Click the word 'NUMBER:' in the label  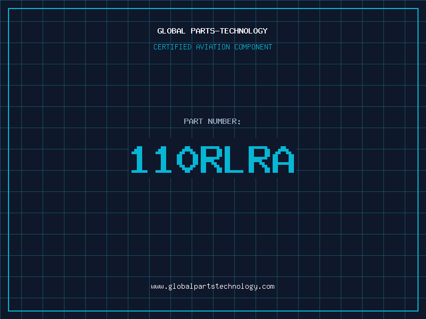coord(225,121)
